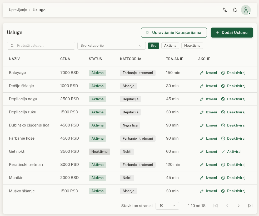
Task: Click the Pretraži usluge search field
Action: pos(45,46)
